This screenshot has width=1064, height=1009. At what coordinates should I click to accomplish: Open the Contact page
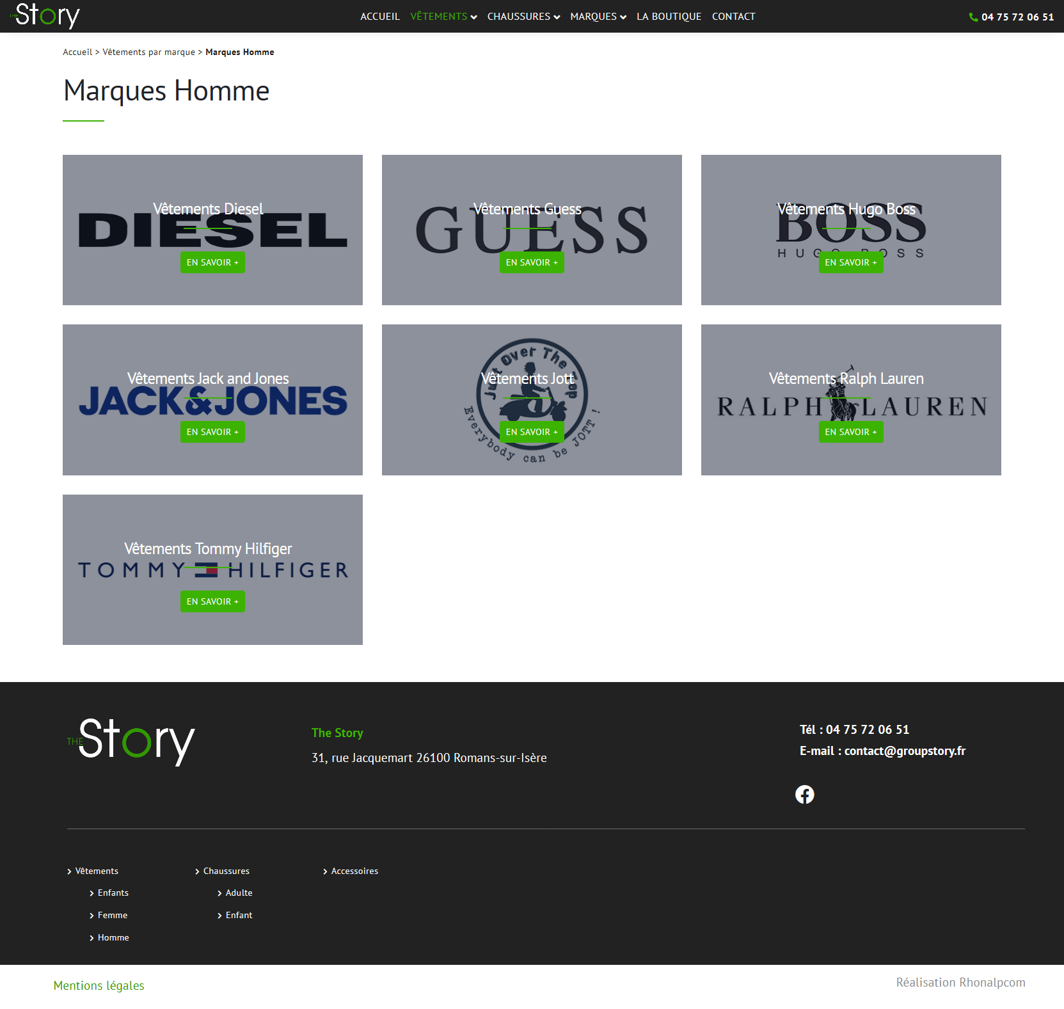click(x=733, y=17)
